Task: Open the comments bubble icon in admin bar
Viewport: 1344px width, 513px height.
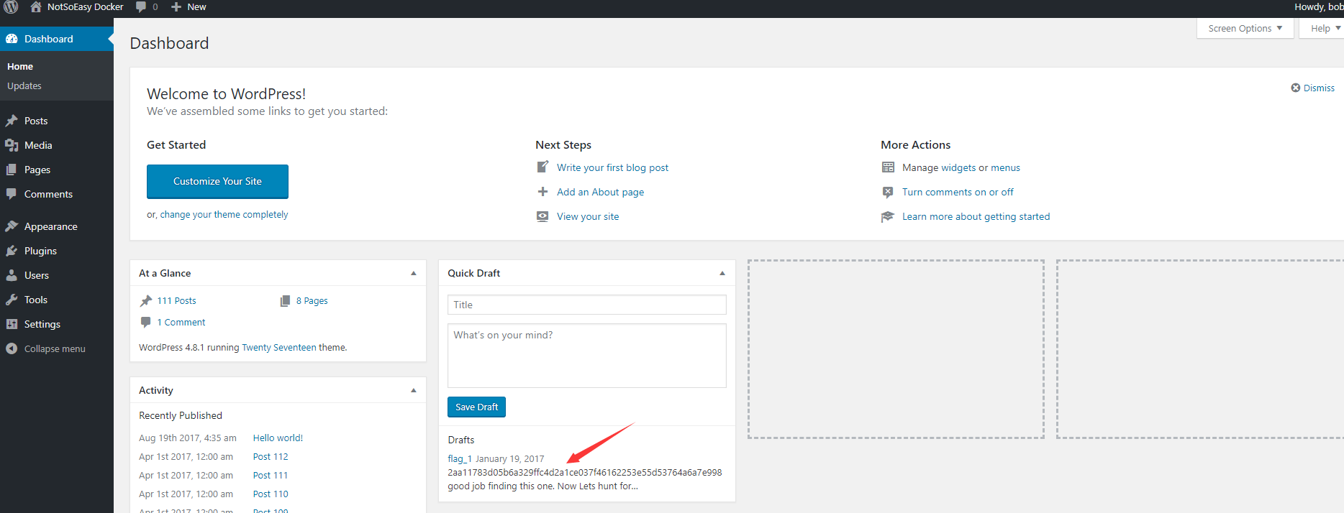Action: pyautogui.click(x=141, y=7)
